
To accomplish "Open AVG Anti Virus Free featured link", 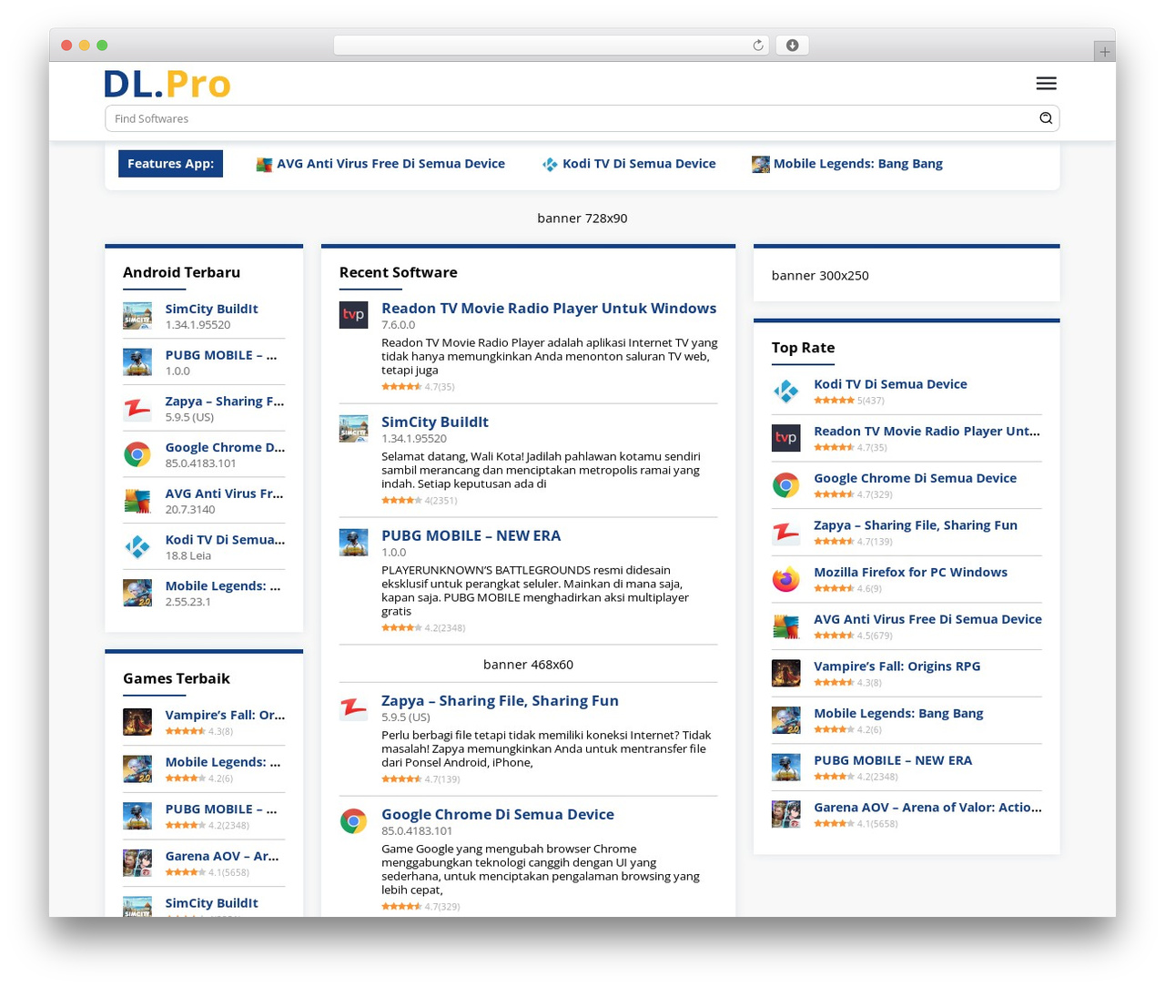I will point(390,164).
